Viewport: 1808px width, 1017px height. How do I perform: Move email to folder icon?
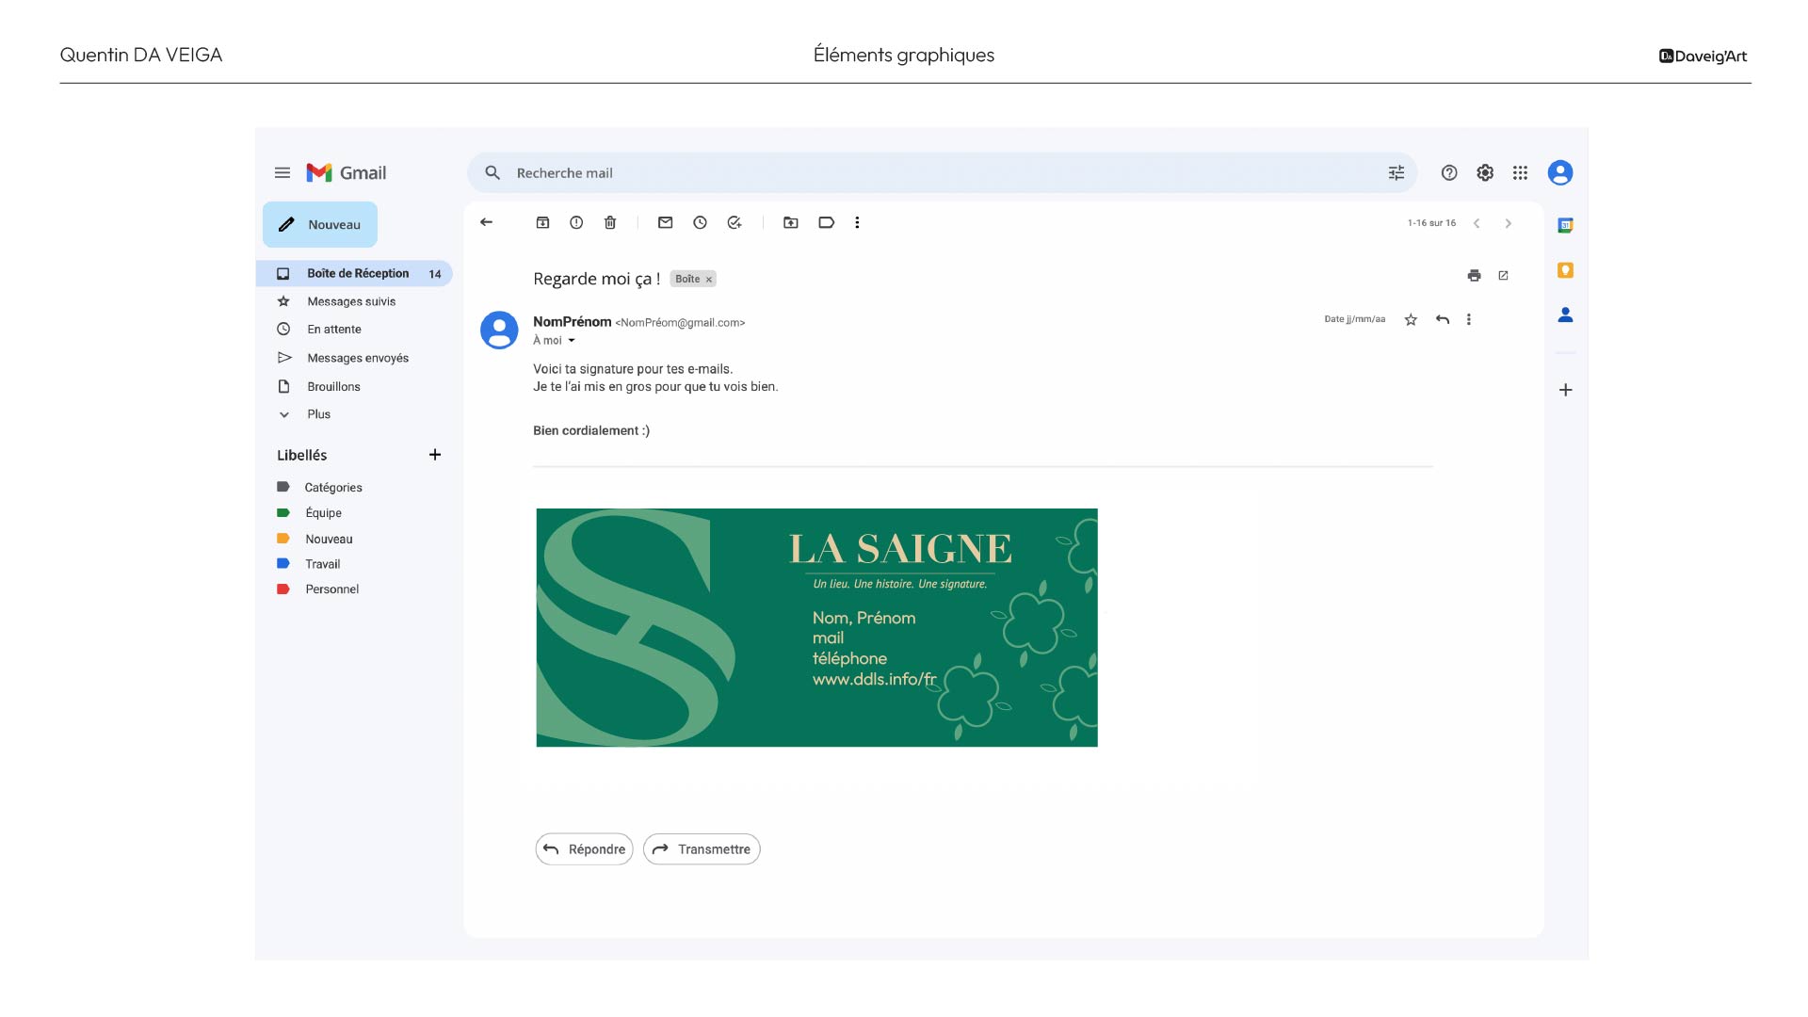coord(791,222)
